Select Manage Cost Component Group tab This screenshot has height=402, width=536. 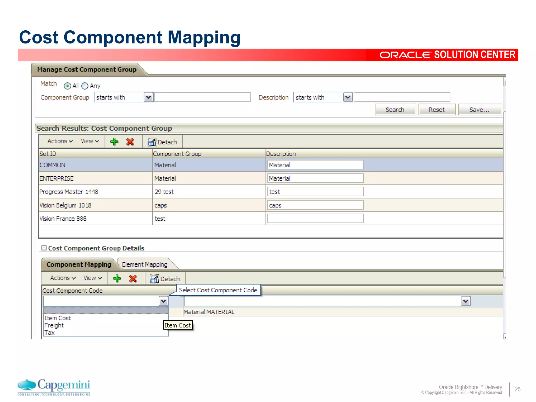point(87,69)
